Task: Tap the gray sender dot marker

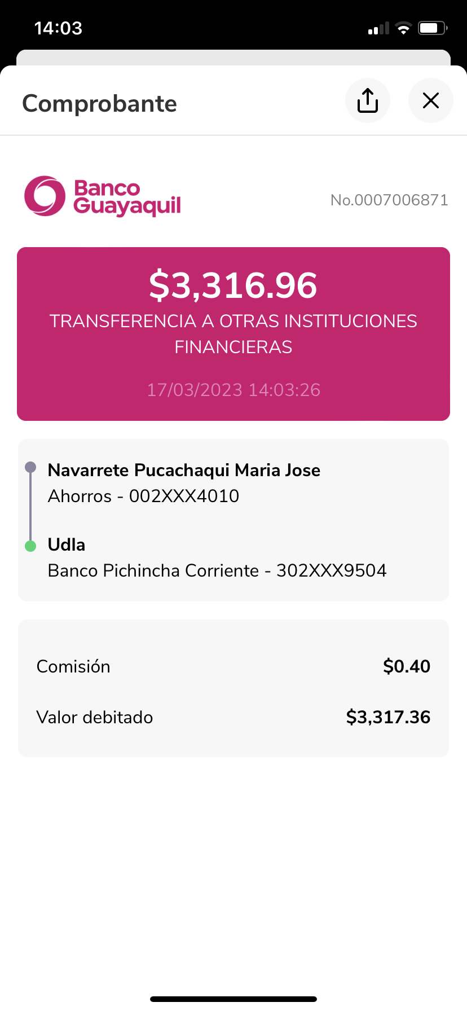Action: tap(30, 467)
